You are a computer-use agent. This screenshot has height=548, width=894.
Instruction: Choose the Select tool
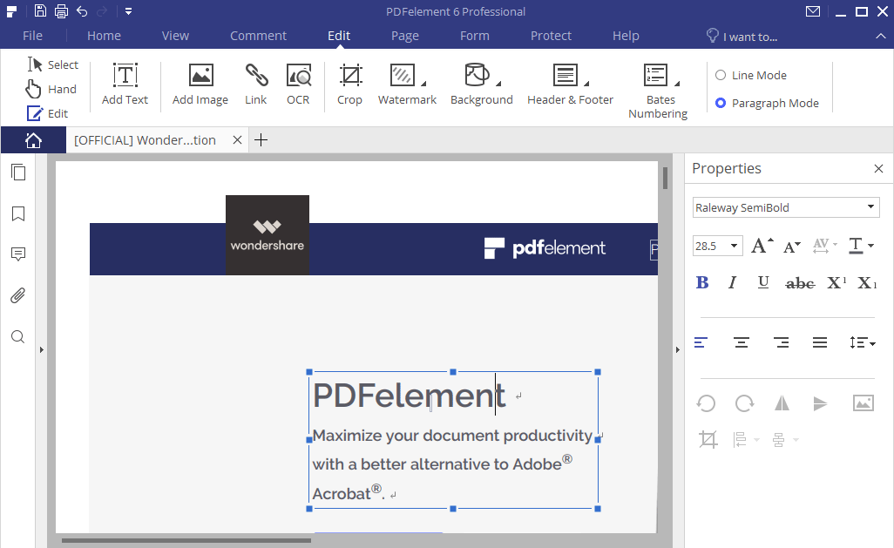tap(52, 64)
